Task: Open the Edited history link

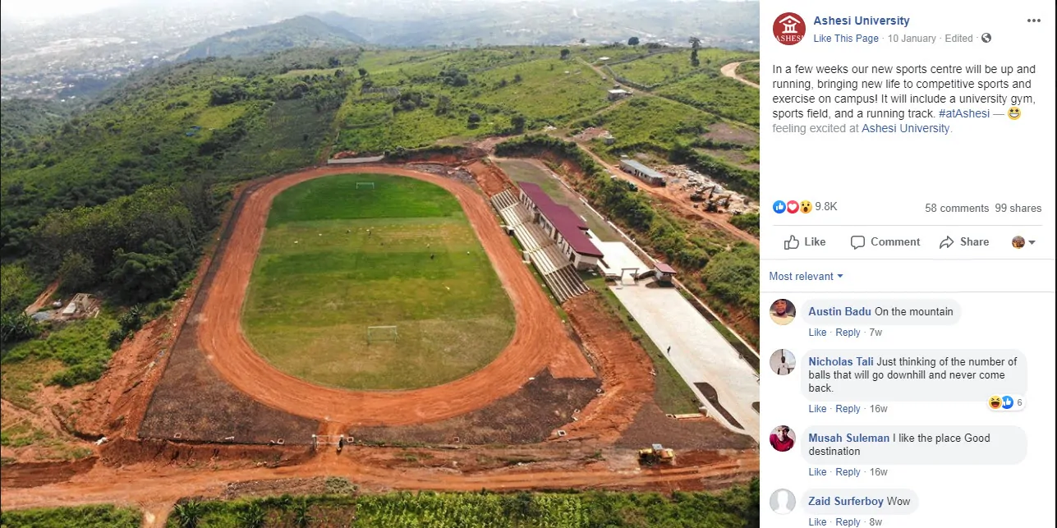Action: click(958, 39)
